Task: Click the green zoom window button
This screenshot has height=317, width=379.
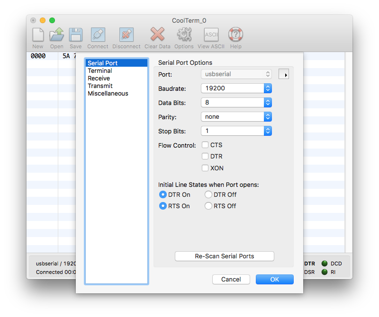Action: [52, 20]
